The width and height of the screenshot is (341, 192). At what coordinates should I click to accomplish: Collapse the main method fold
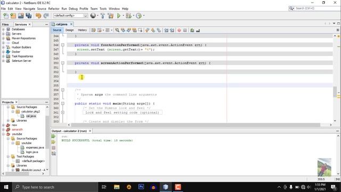63,103
